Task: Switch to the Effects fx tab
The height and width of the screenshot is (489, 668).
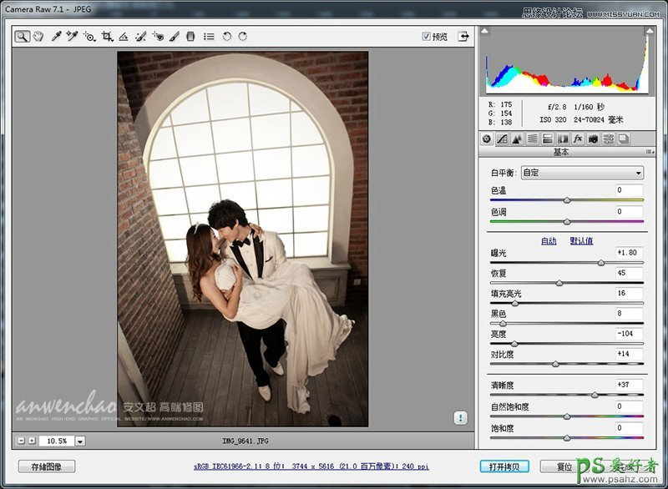Action: 578,139
